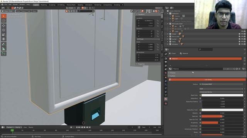This screenshot has width=247, height=138.
Task: Click the Subsurface Color swatch
Action: tap(222, 110)
